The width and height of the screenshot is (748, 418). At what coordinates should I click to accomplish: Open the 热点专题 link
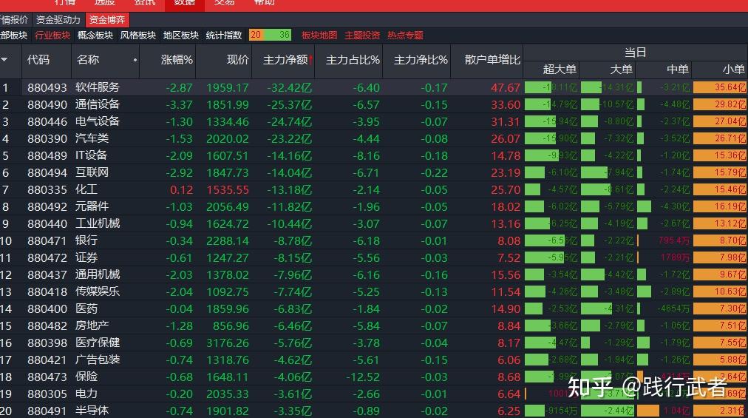click(405, 35)
